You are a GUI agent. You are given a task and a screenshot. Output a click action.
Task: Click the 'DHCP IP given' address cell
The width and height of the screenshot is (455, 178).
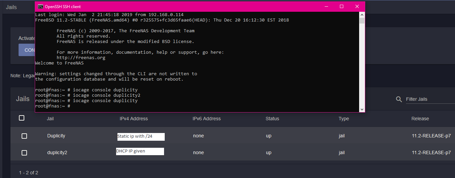click(140, 151)
